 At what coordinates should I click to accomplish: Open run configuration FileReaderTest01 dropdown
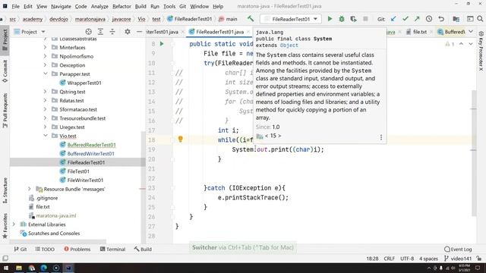tap(290, 19)
